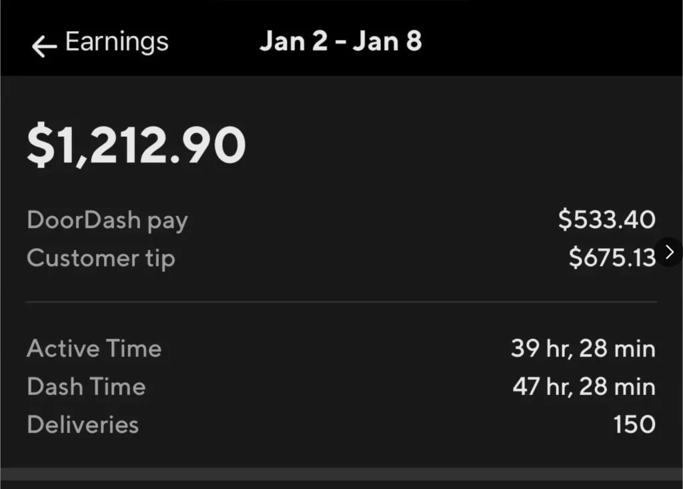Select the Active Time label
This screenshot has height=489, width=683.
pyautogui.click(x=94, y=349)
